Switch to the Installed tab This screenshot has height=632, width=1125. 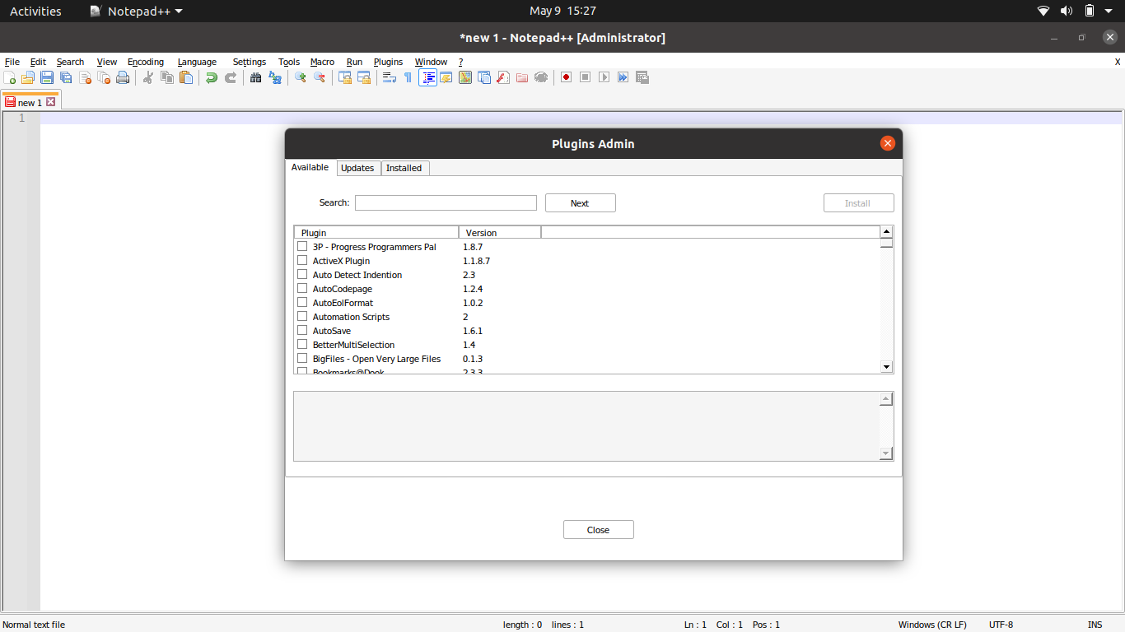[x=404, y=168]
